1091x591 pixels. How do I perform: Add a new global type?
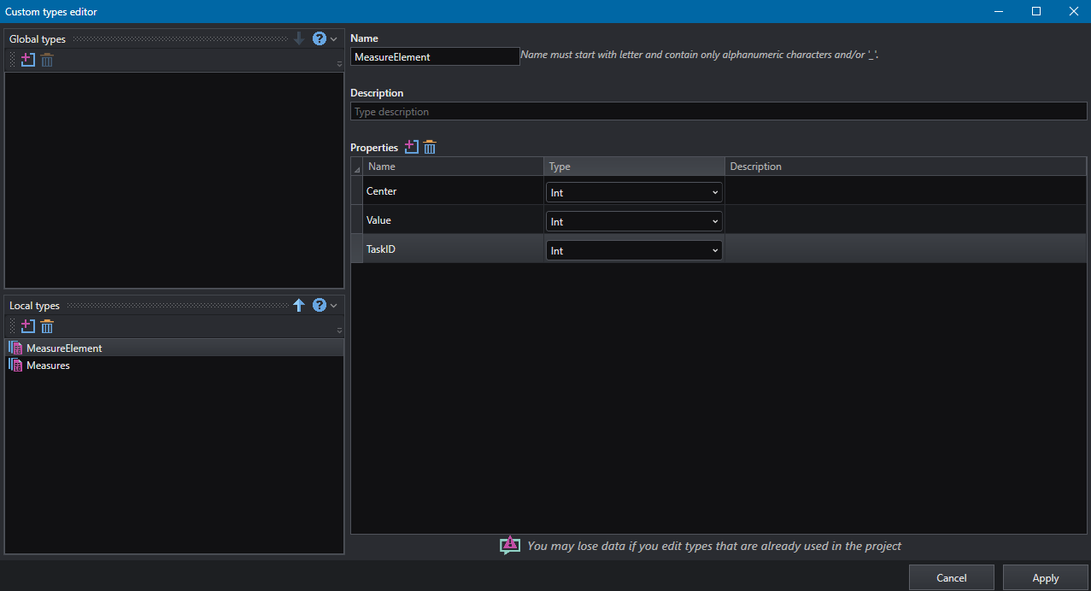pos(27,60)
